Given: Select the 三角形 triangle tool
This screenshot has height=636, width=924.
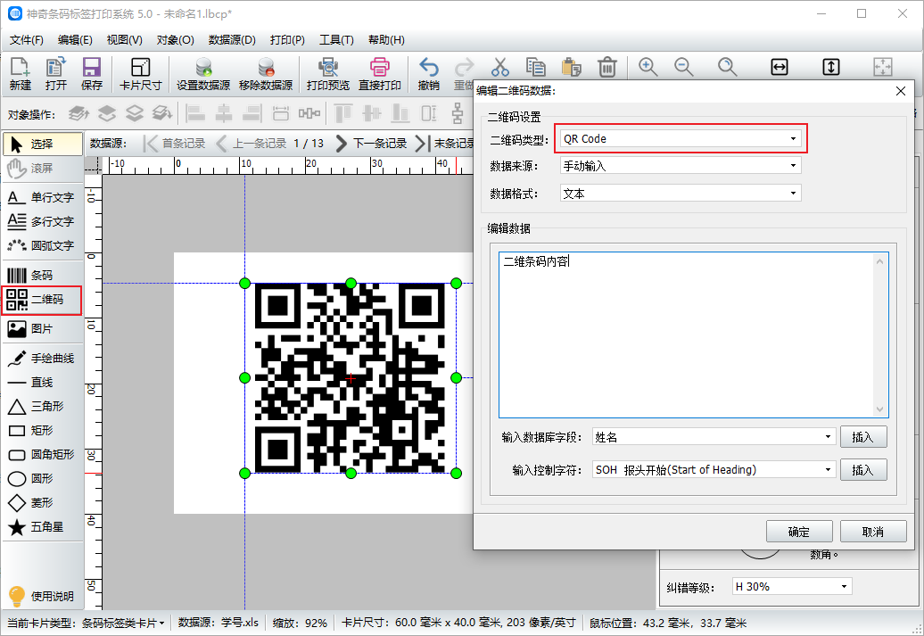Looking at the screenshot, I should coord(43,406).
